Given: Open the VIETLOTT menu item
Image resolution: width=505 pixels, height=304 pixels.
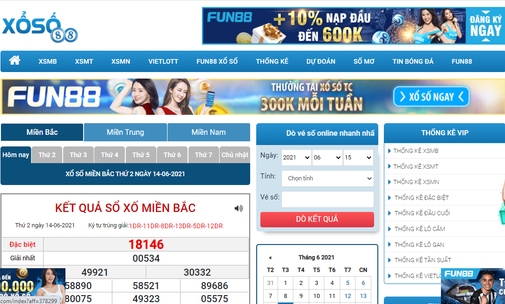Looking at the screenshot, I should (x=163, y=61).
